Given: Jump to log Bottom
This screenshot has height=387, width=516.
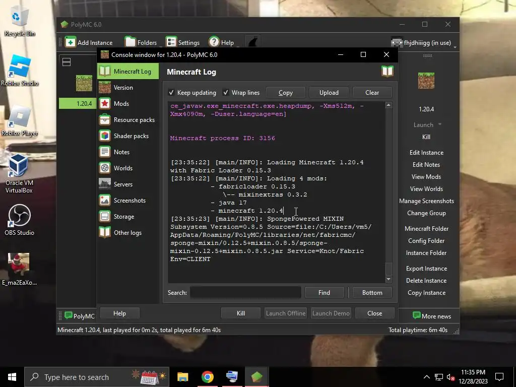Looking at the screenshot, I should click(x=372, y=293).
